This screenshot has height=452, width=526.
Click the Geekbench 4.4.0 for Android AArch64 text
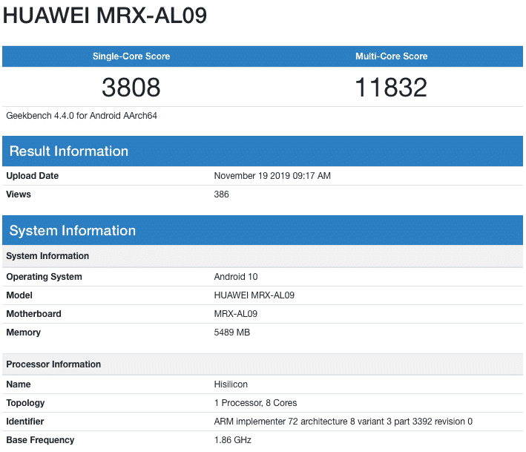pos(82,116)
